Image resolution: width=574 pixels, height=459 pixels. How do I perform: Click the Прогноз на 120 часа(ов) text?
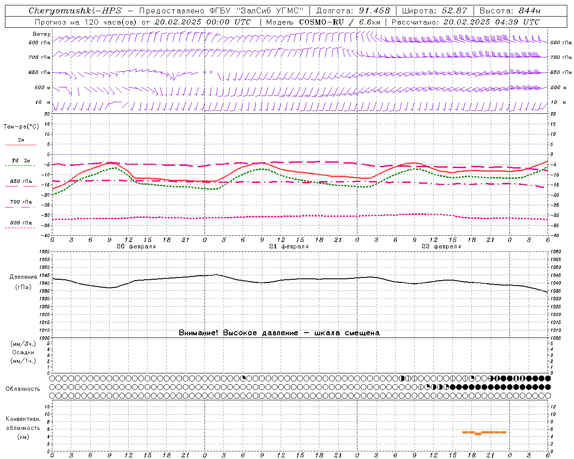point(86,22)
